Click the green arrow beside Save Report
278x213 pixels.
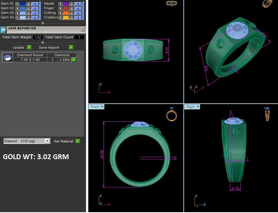pos(71,47)
